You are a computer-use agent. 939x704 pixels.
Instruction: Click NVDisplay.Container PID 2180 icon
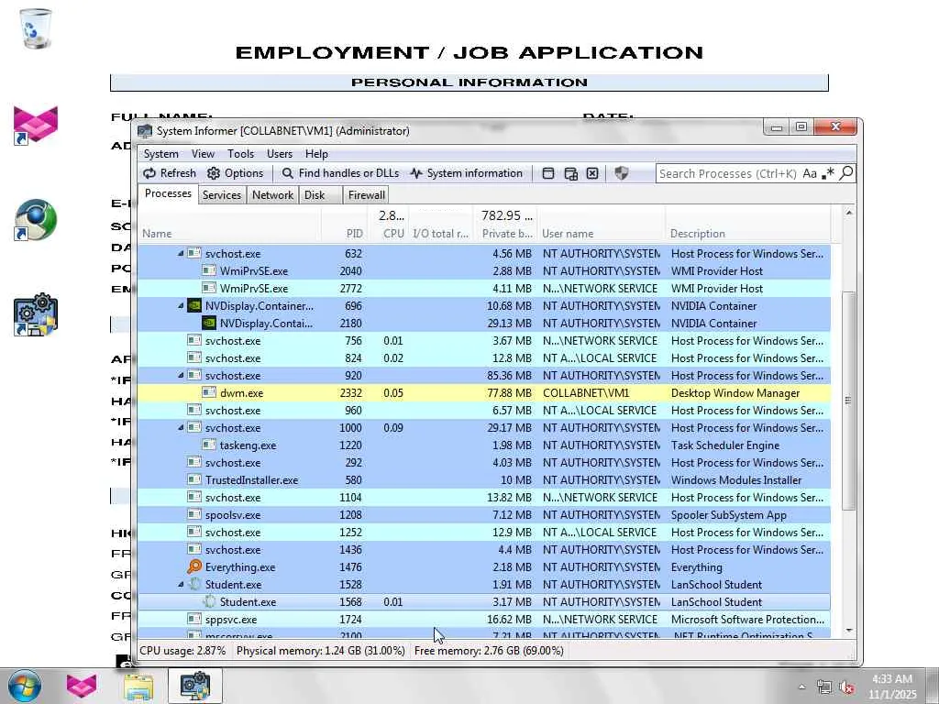(x=208, y=324)
